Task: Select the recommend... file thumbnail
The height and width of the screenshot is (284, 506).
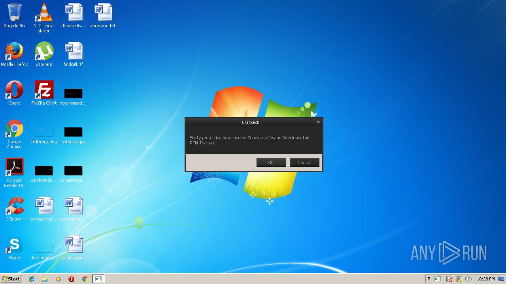Action: tap(74, 97)
